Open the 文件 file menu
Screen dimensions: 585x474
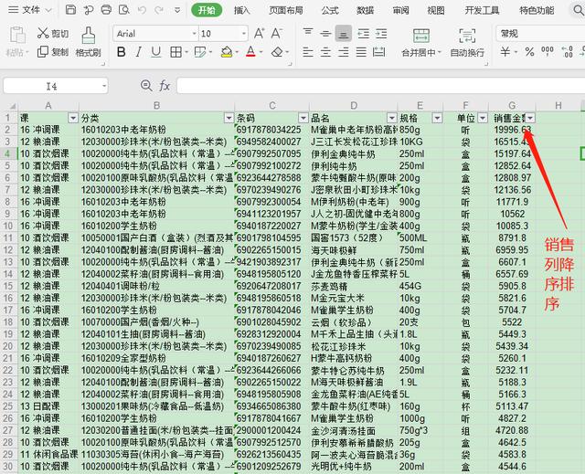30,10
